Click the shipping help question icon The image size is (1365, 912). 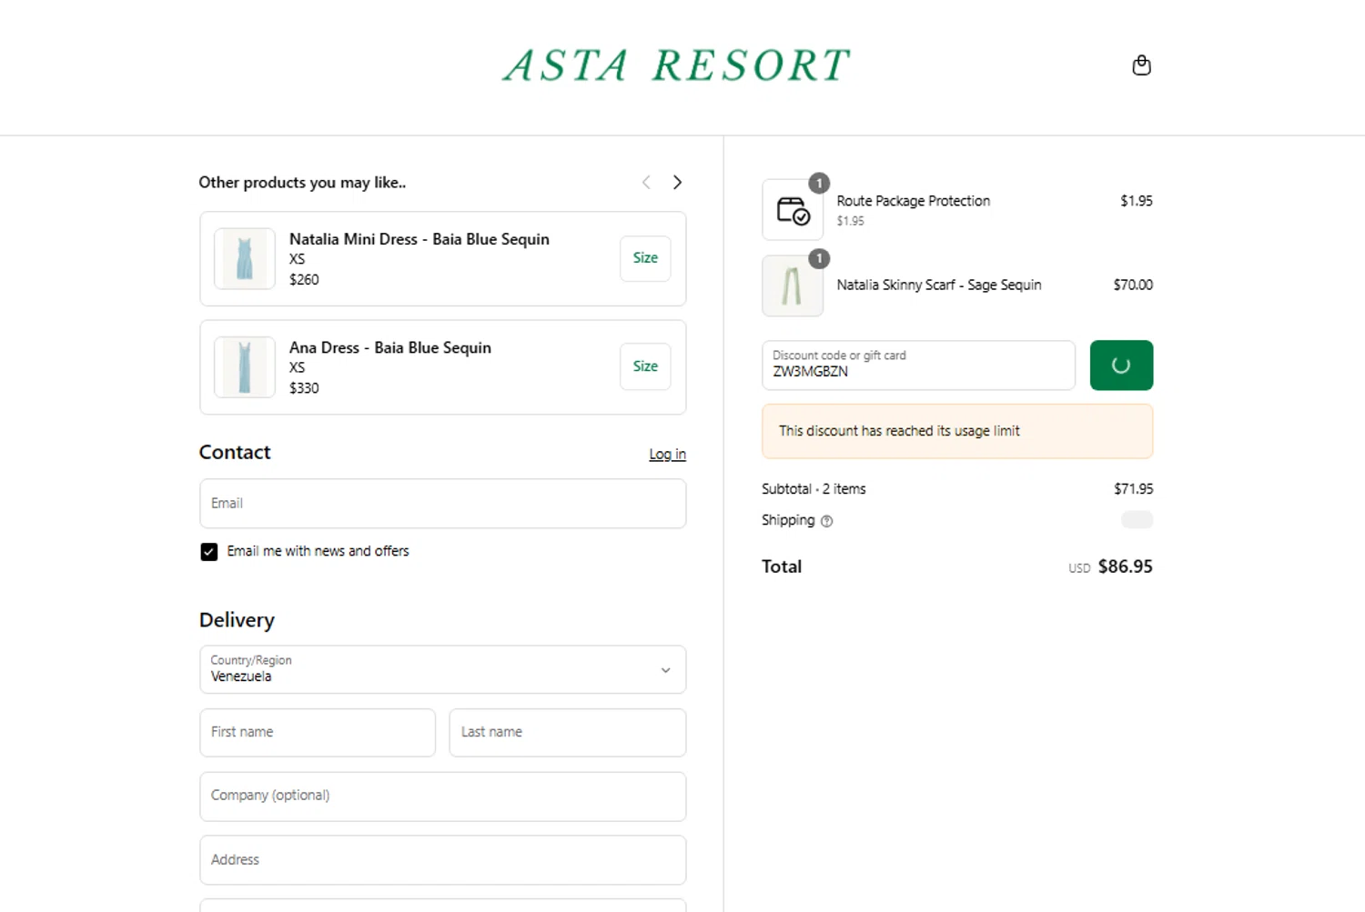click(x=826, y=521)
